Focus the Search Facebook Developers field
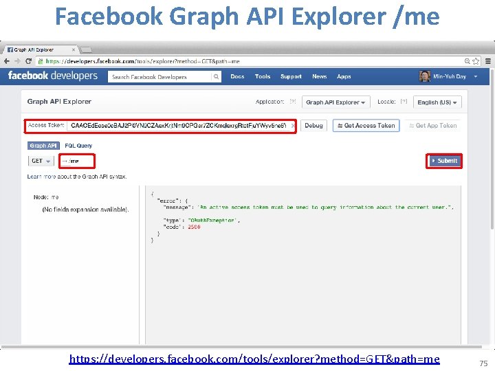The image size is (495, 371). click(159, 77)
